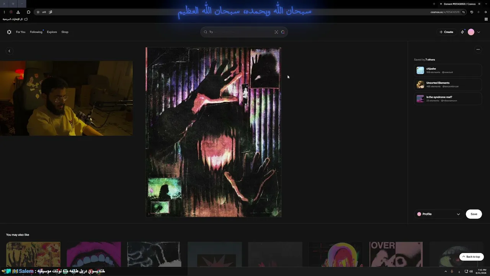Open the main dark collage artwork image
The width and height of the screenshot is (490, 276).
[x=214, y=132]
